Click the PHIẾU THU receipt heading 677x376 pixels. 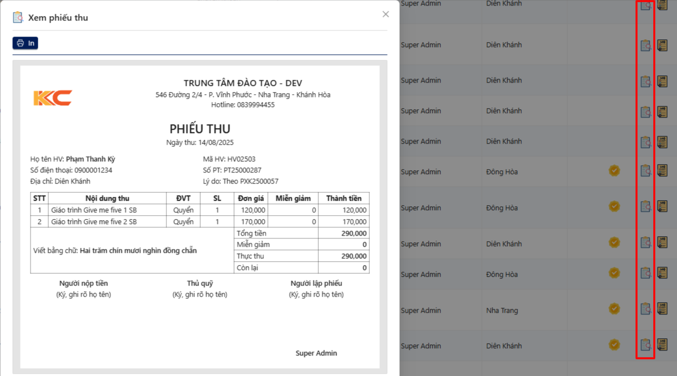tap(200, 129)
